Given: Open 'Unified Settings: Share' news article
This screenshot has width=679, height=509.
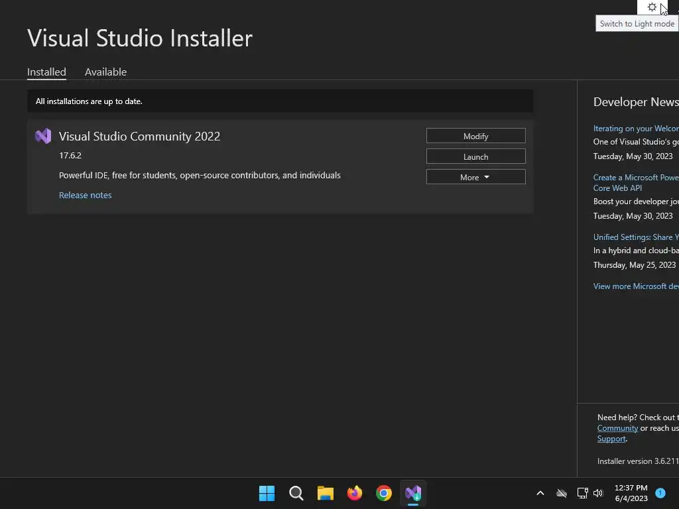Looking at the screenshot, I should click(x=636, y=237).
